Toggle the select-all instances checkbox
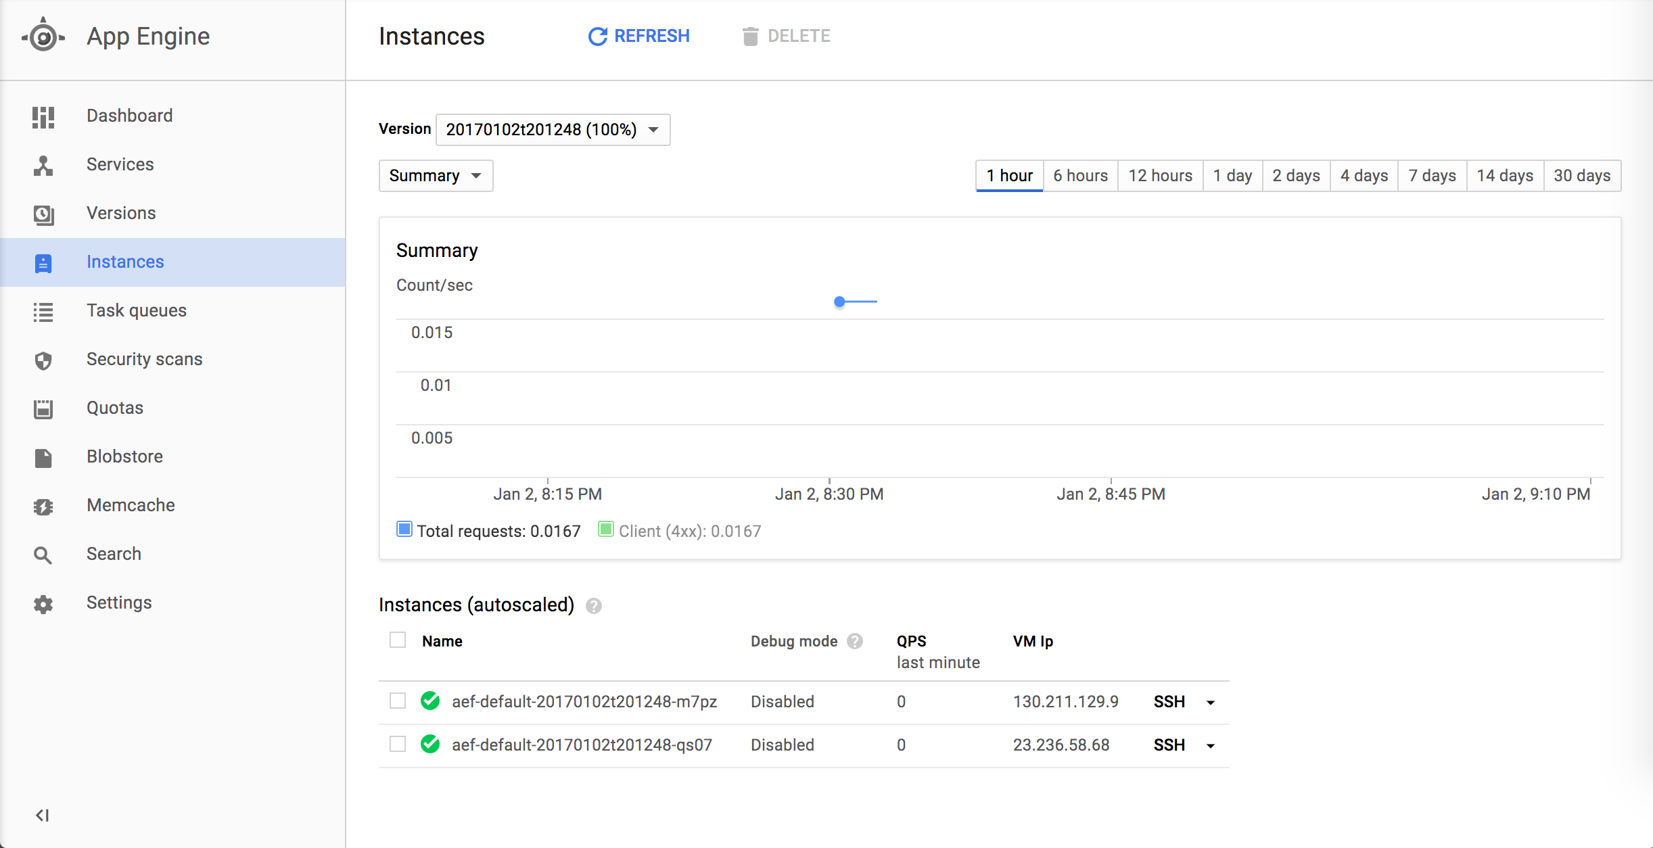This screenshot has width=1653, height=848. point(398,640)
